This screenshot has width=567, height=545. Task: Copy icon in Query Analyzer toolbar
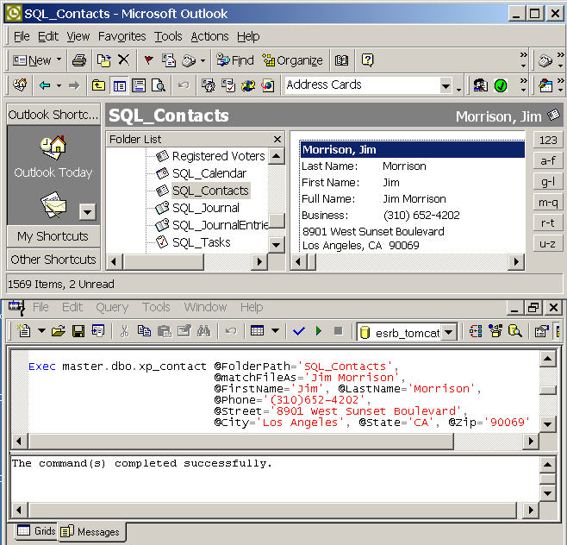[144, 331]
